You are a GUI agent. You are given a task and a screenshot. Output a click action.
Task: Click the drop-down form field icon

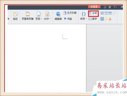[x=110, y=13]
